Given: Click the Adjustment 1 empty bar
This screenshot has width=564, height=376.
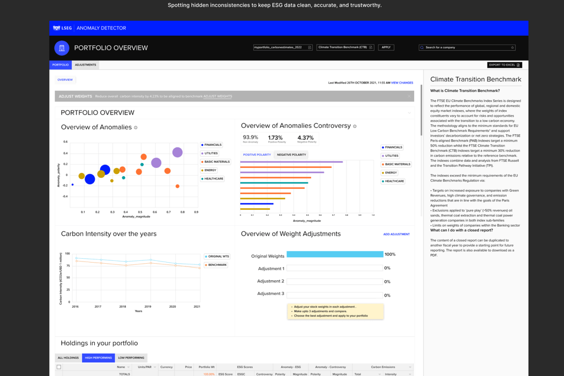Looking at the screenshot, I should pyautogui.click(x=334, y=268).
